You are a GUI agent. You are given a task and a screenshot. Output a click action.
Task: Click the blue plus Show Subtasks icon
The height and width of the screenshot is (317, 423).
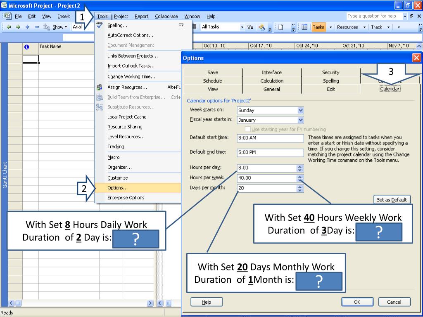[x=27, y=27]
